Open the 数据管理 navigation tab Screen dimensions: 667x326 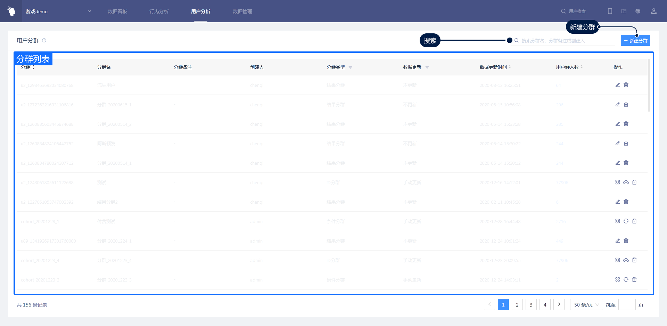coord(242,11)
